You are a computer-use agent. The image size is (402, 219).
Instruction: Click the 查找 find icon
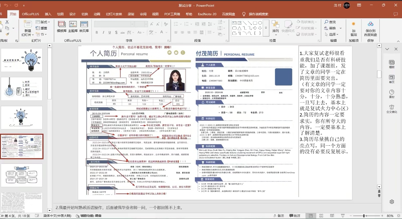point(326,22)
